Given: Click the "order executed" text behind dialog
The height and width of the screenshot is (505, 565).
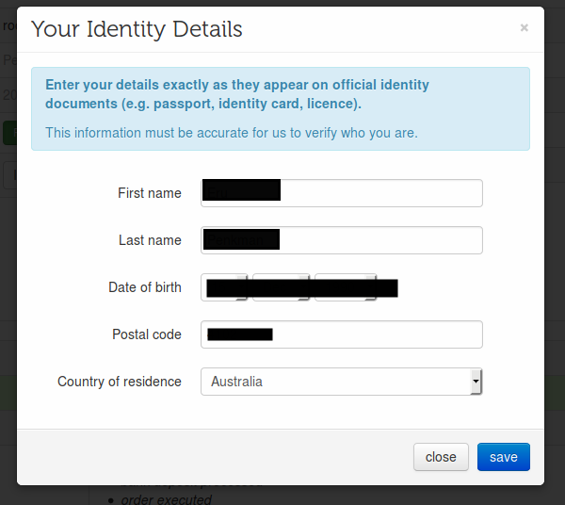Looking at the screenshot, I should [166, 499].
